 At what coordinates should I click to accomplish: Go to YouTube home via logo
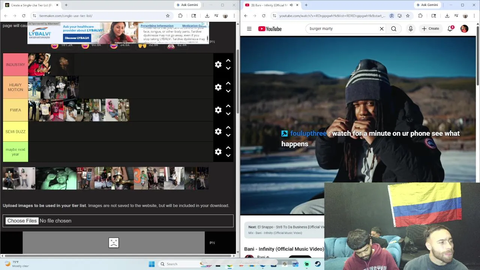click(270, 29)
